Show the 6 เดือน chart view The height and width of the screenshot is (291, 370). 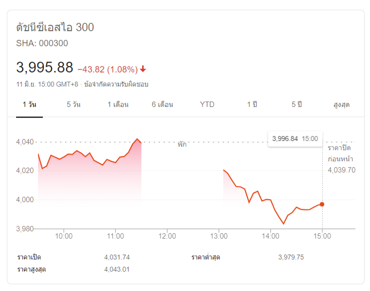pos(163,104)
